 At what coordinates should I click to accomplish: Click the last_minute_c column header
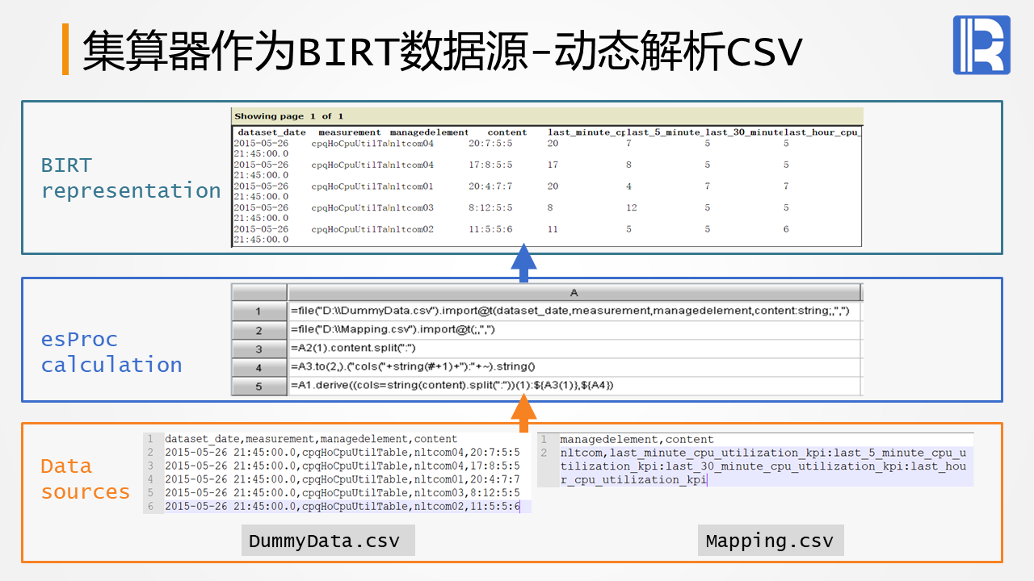[x=586, y=132]
